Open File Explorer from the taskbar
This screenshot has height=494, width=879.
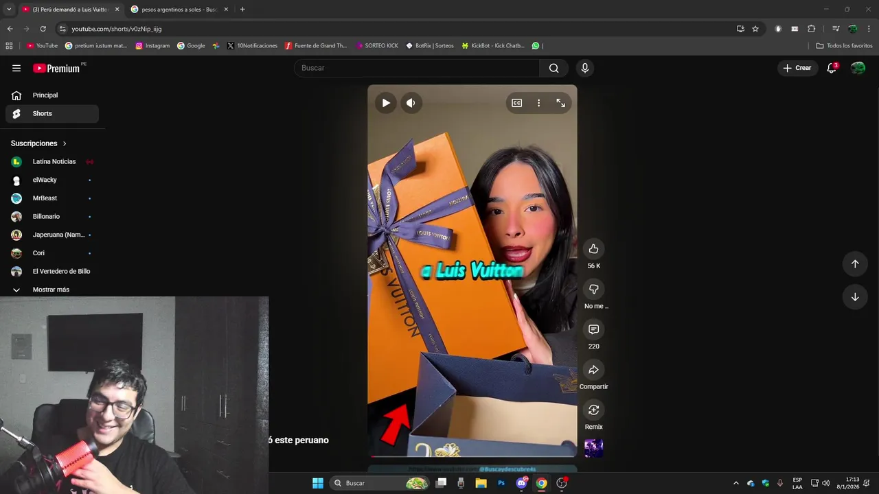(481, 483)
